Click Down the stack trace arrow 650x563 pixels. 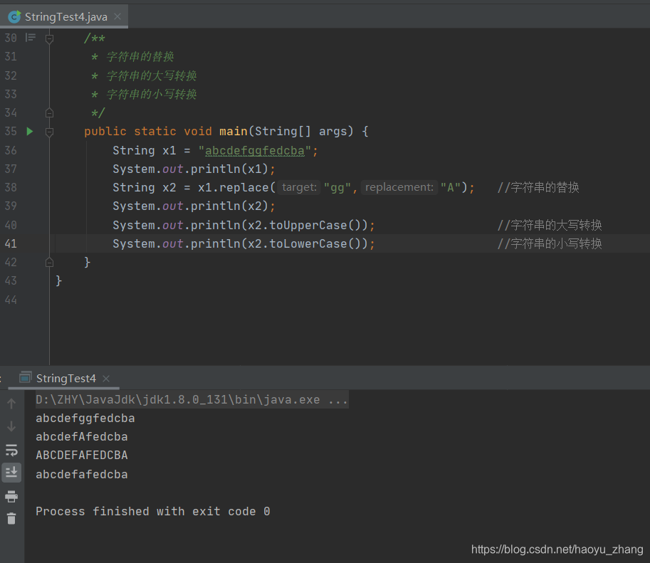[x=11, y=426]
